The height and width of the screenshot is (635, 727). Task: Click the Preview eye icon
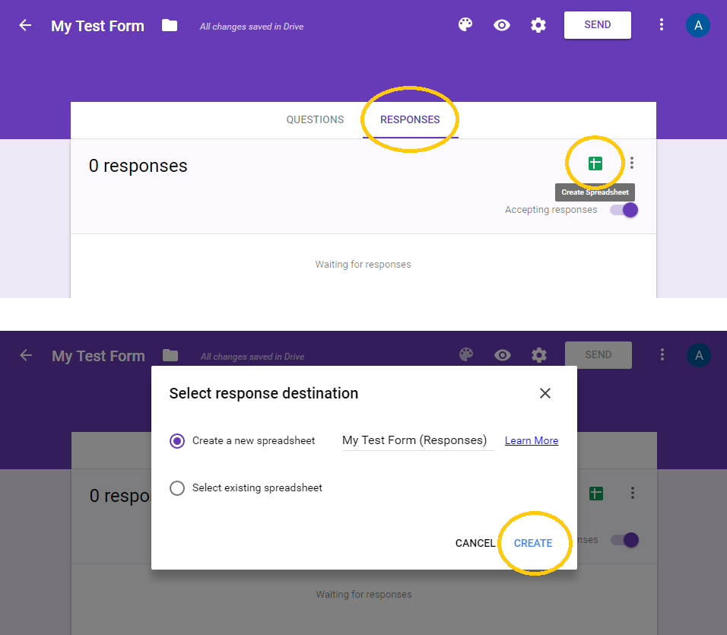click(502, 25)
